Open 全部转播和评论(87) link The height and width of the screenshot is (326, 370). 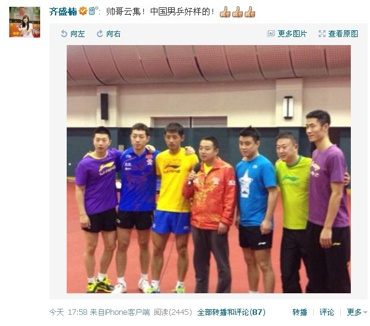[231, 312]
